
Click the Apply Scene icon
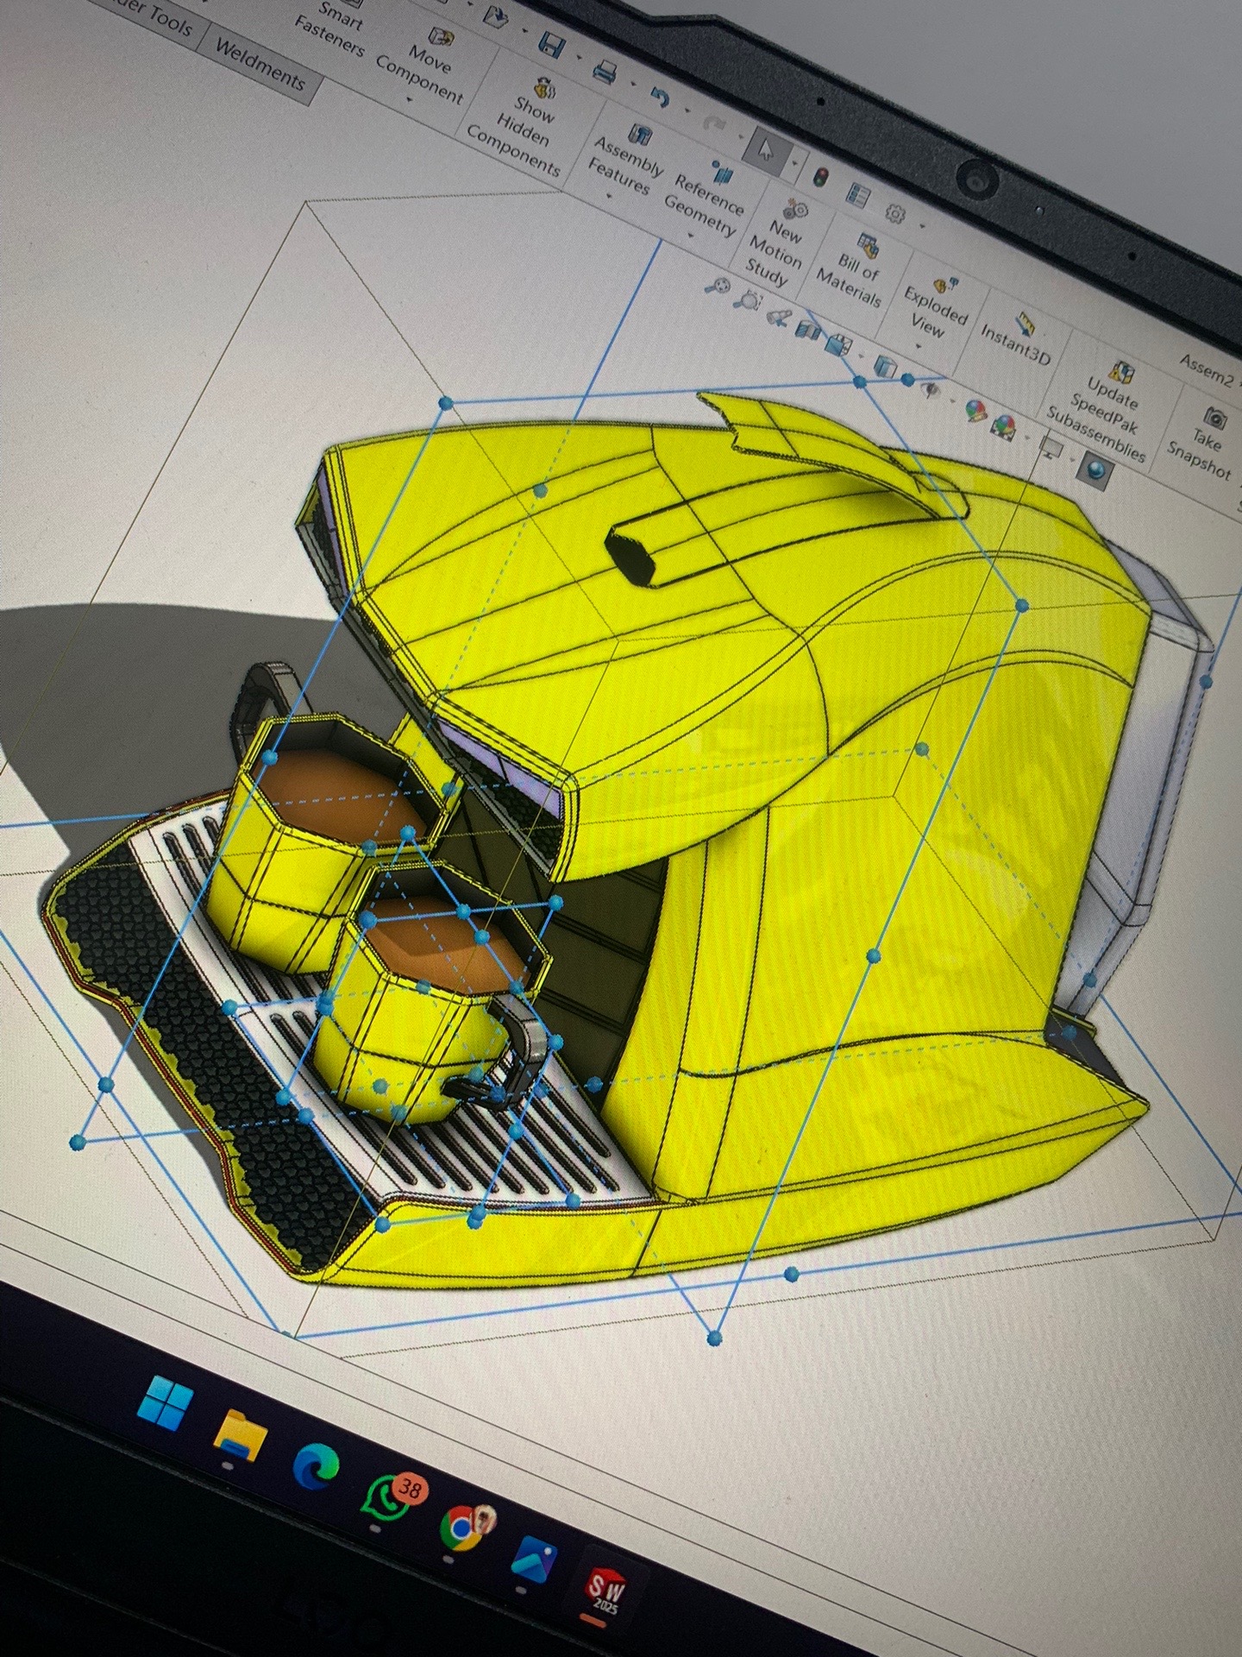pyautogui.click(x=1005, y=425)
